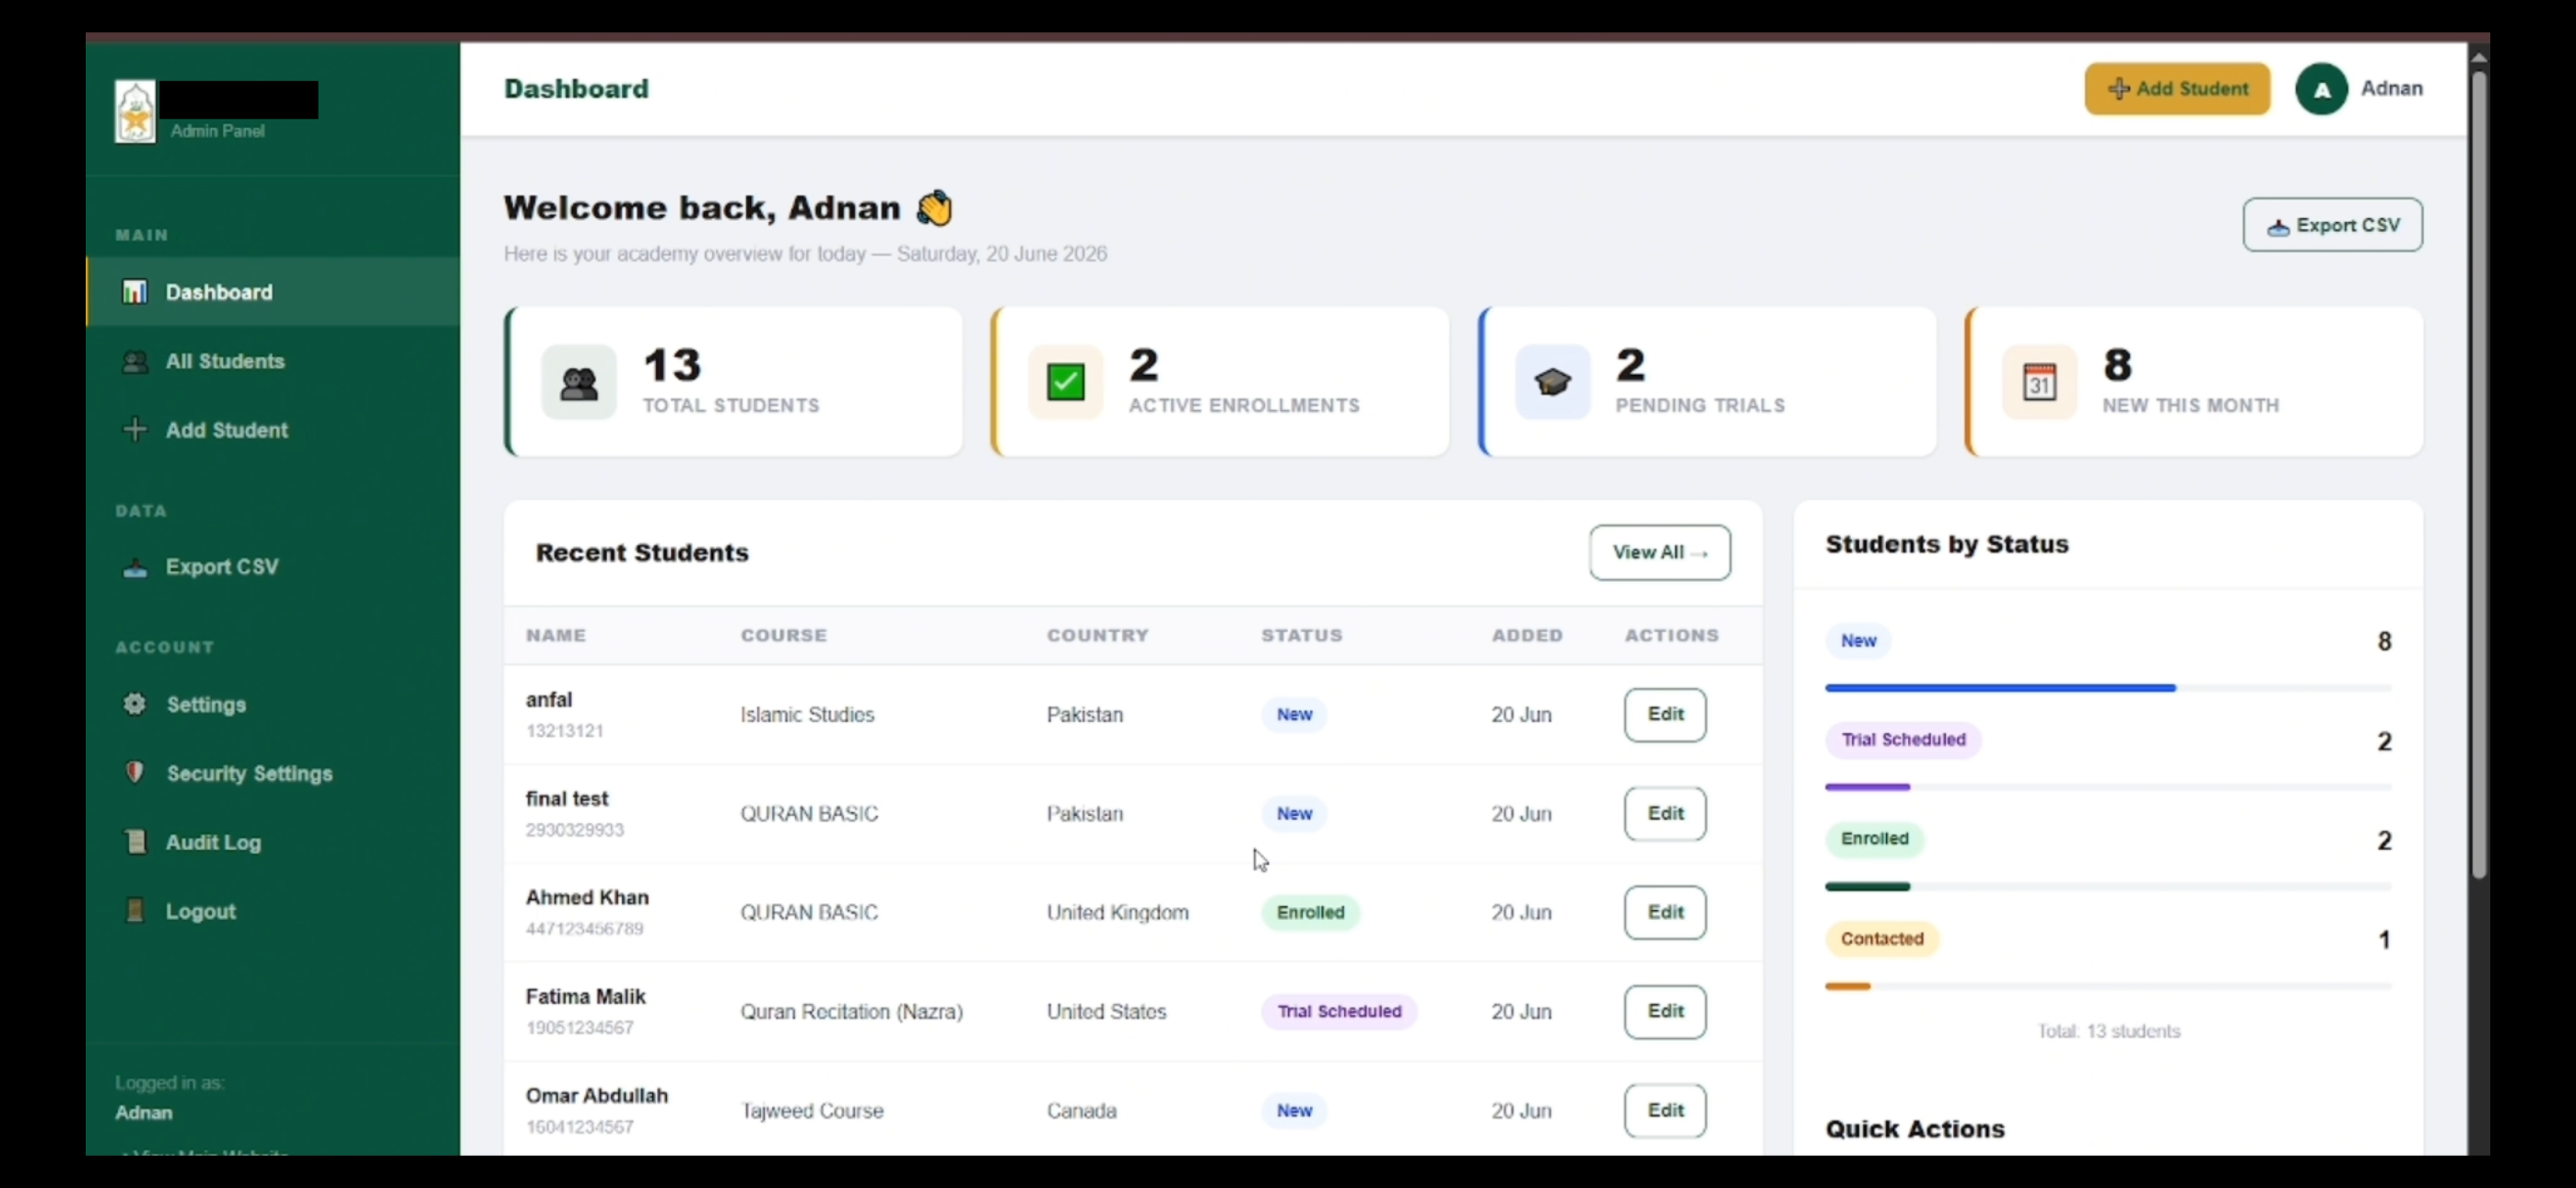
Task: Click the yellow Add Student button
Action: pos(2177,89)
